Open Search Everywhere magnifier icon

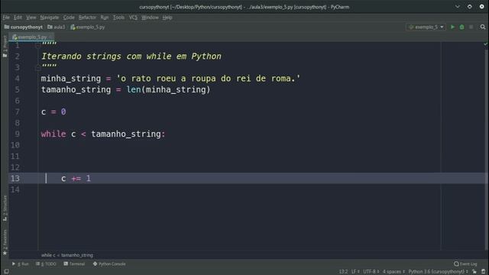pyautogui.click(x=483, y=27)
